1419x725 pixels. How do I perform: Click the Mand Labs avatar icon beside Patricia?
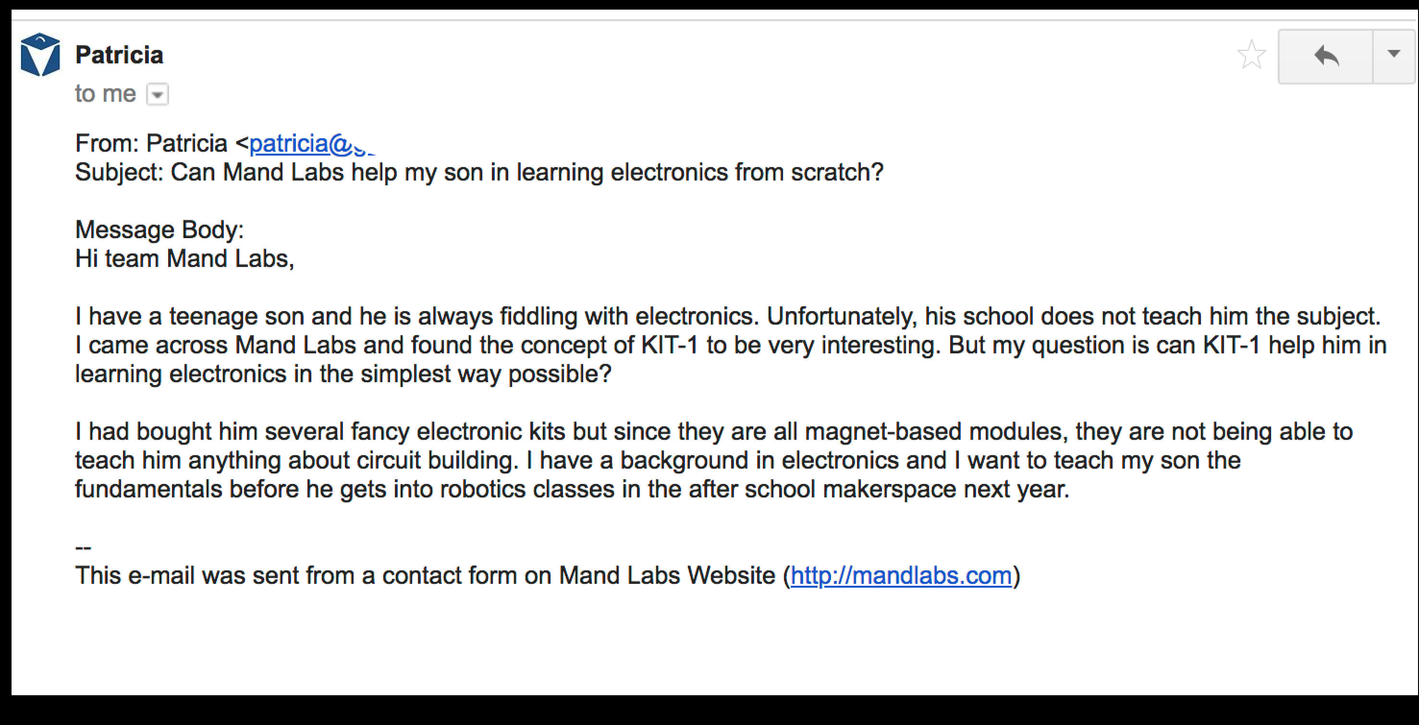[40, 55]
